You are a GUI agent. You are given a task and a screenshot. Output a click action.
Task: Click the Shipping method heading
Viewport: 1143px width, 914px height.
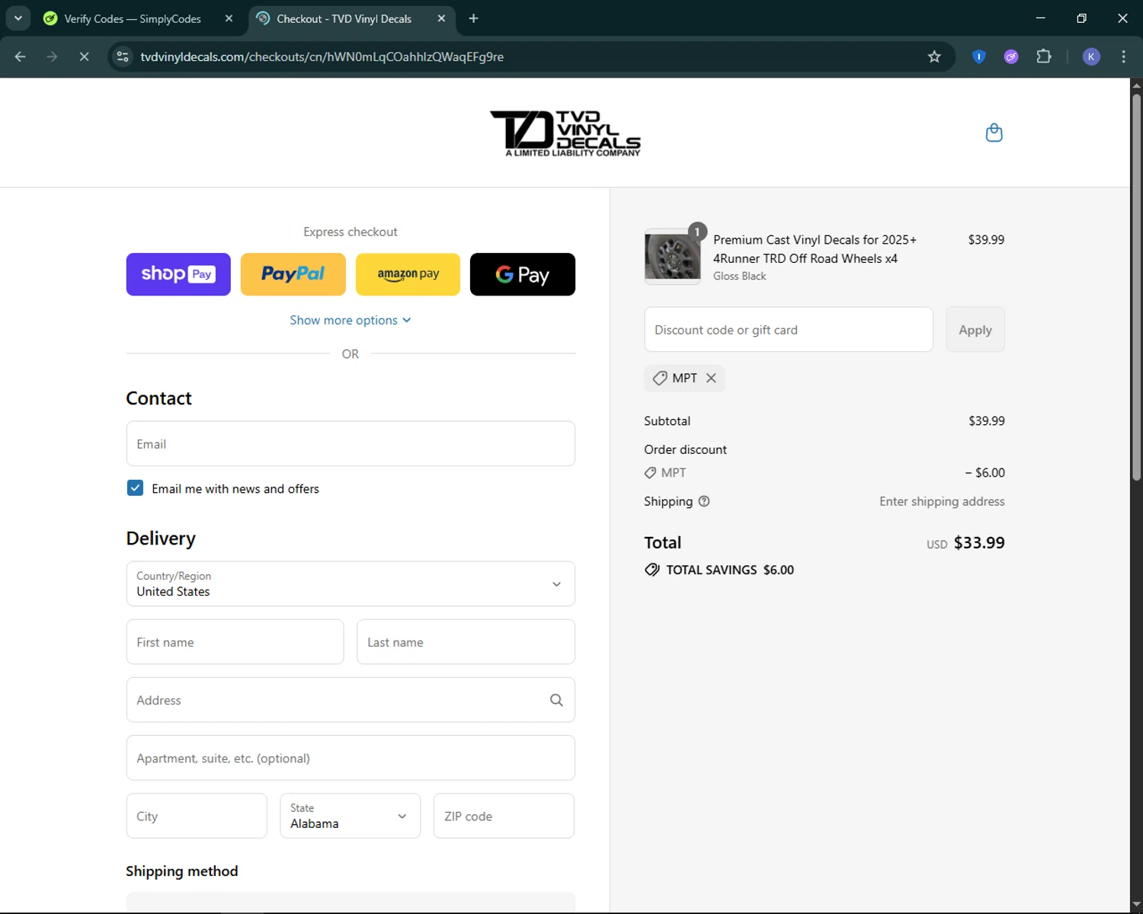pos(182,871)
